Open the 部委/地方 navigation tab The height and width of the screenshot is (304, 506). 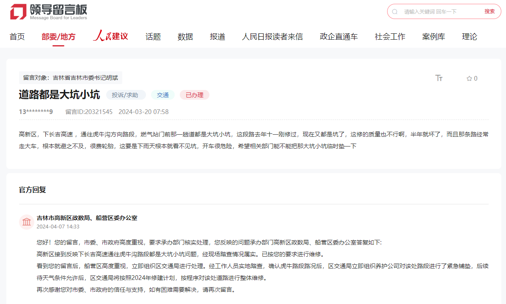(58, 37)
